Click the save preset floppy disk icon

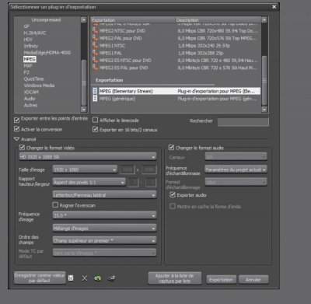pos(71,278)
